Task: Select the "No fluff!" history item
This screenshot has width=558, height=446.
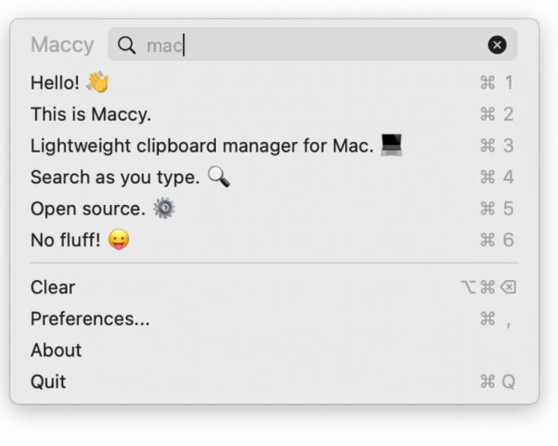Action: 65,240
